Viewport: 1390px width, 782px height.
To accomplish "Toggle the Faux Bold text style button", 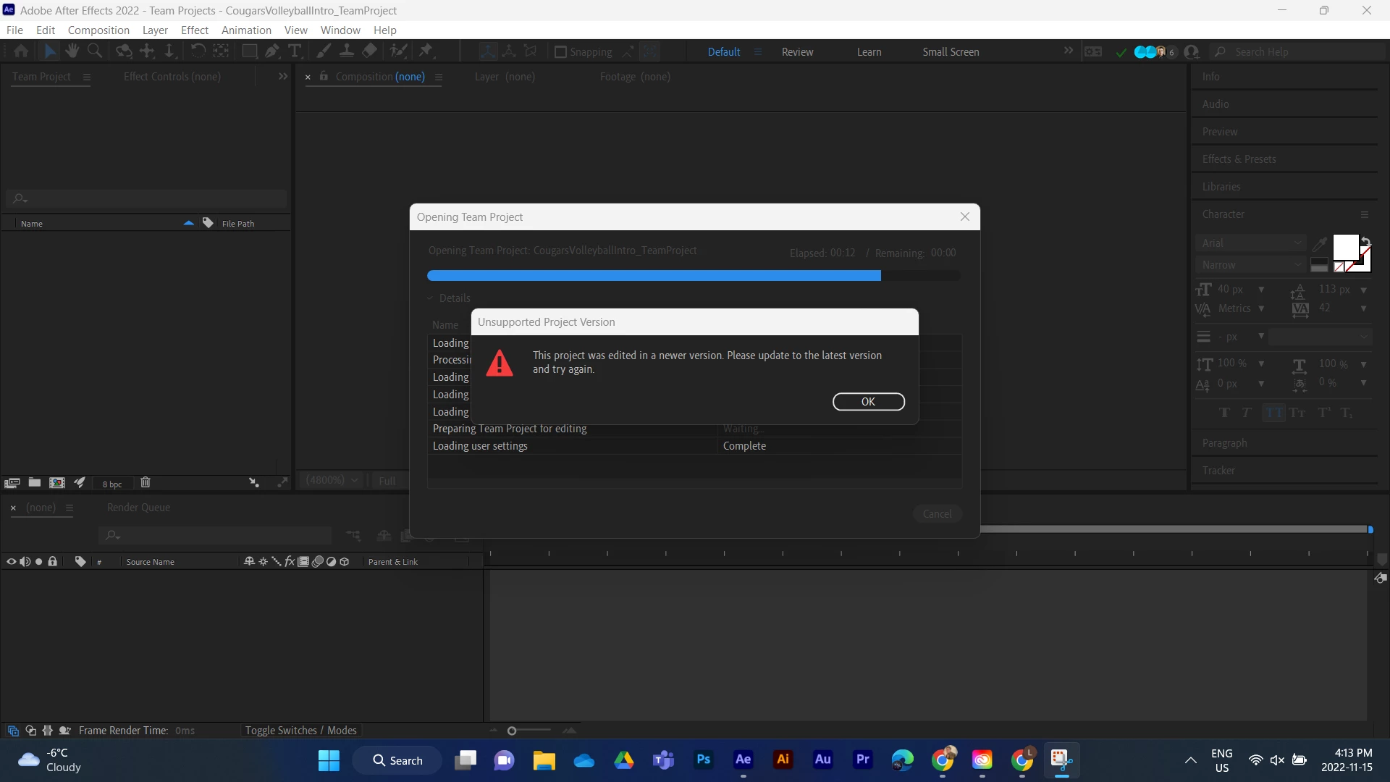I will click(x=1224, y=413).
